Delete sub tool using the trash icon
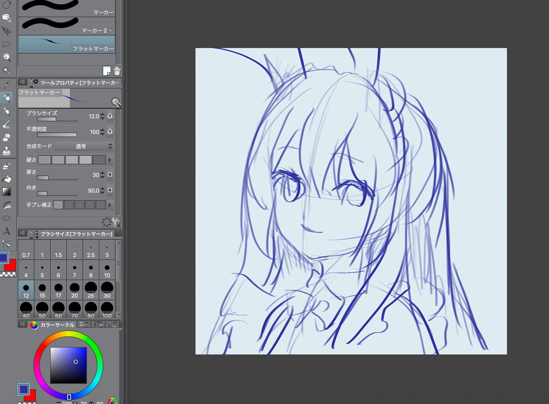 (x=117, y=71)
